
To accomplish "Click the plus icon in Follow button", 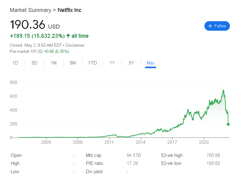I will pos(210,26).
